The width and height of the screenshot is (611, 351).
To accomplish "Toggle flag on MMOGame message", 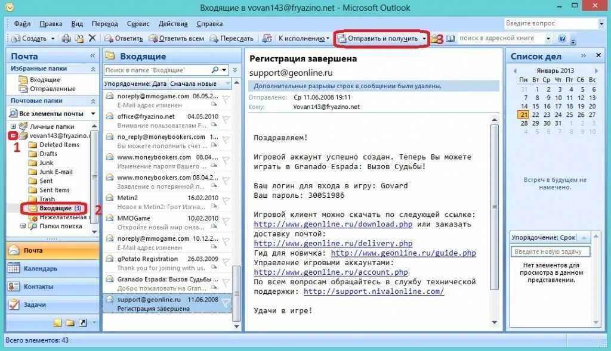I will pos(226,222).
